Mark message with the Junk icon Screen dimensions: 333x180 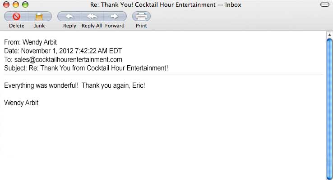pos(39,17)
